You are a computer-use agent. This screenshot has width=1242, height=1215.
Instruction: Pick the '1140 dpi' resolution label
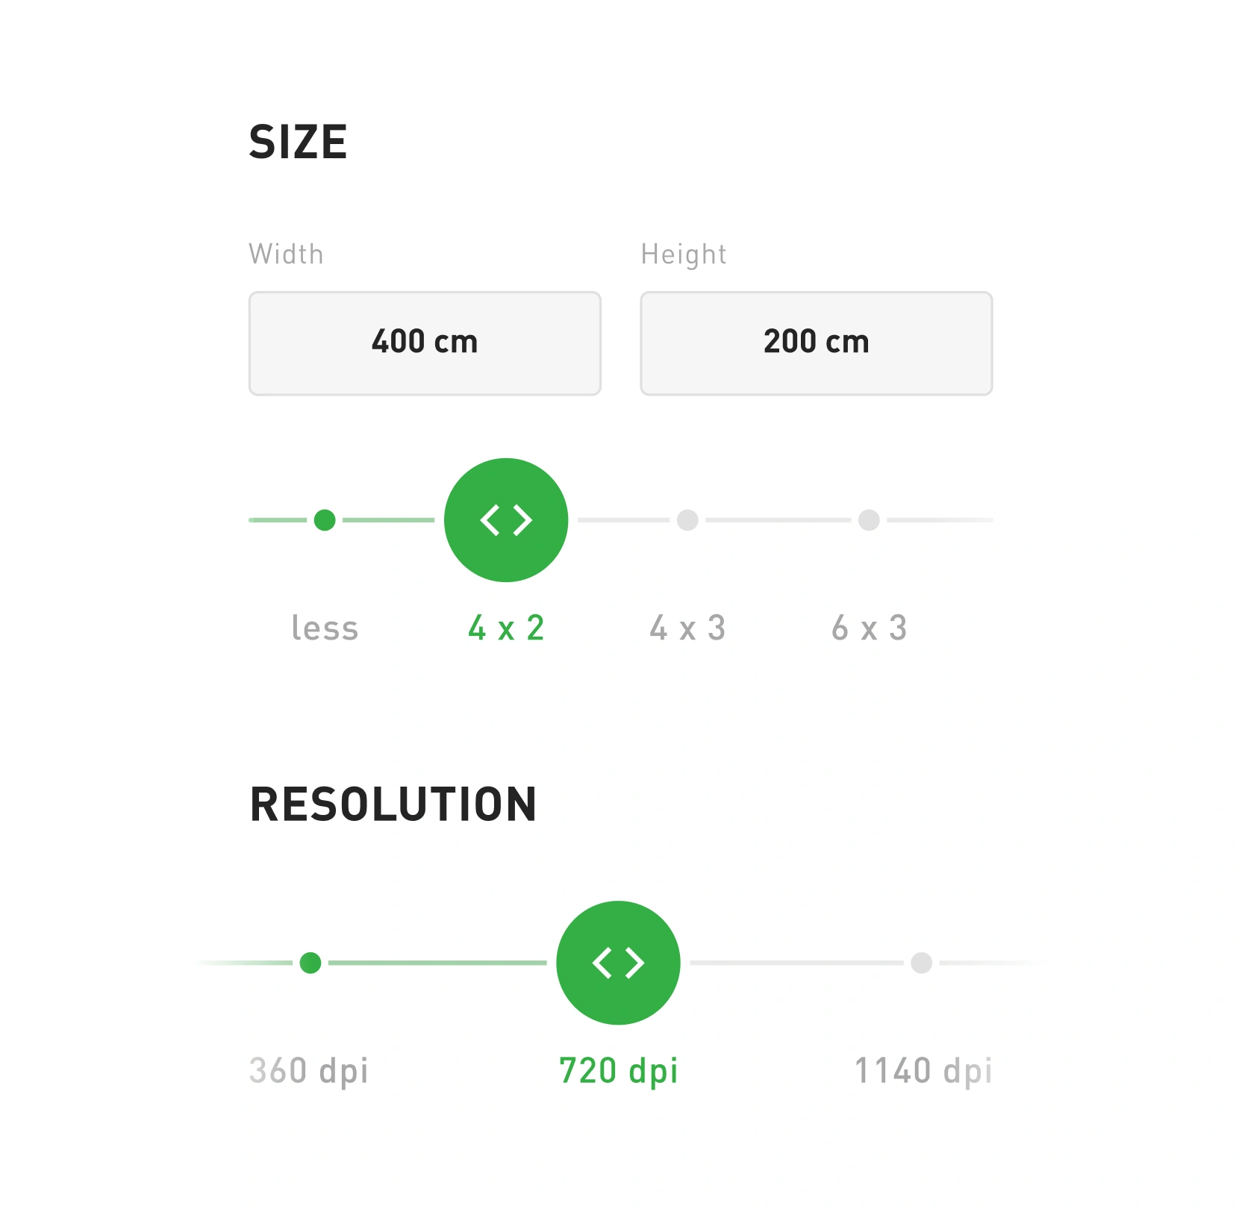923,1071
